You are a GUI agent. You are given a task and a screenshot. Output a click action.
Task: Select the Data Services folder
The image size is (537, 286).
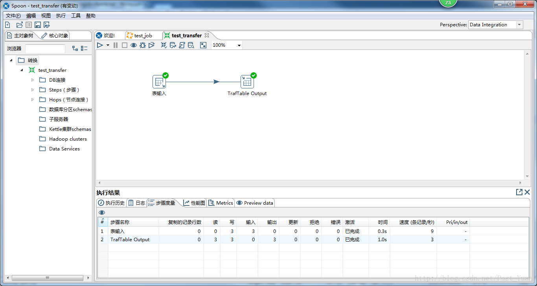tap(59, 148)
